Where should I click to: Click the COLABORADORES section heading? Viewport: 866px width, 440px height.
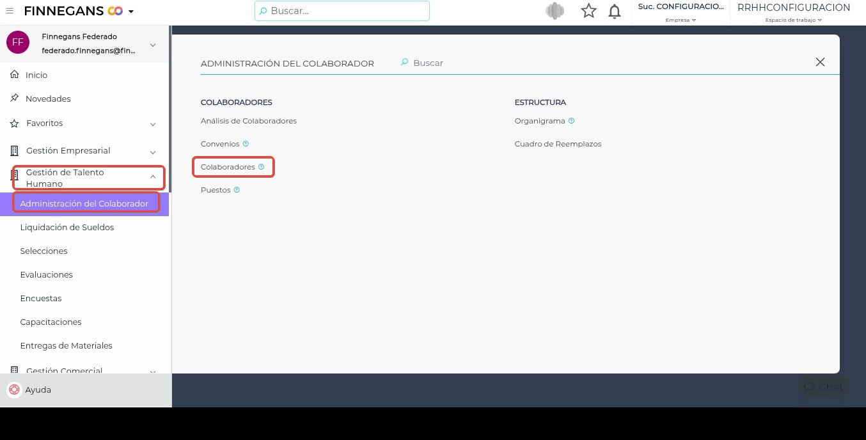coord(237,102)
